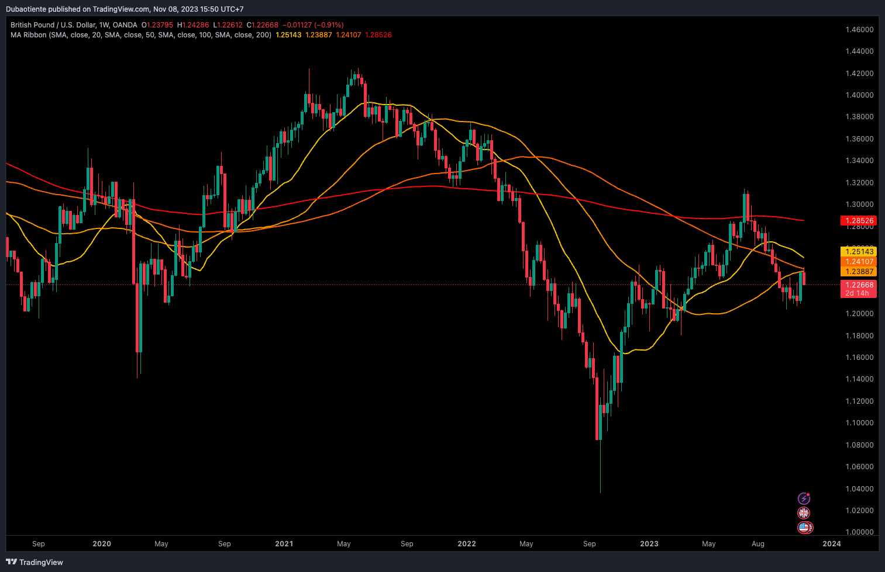Select Aug on the time axis
Image resolution: width=885 pixels, height=572 pixels.
[757, 544]
